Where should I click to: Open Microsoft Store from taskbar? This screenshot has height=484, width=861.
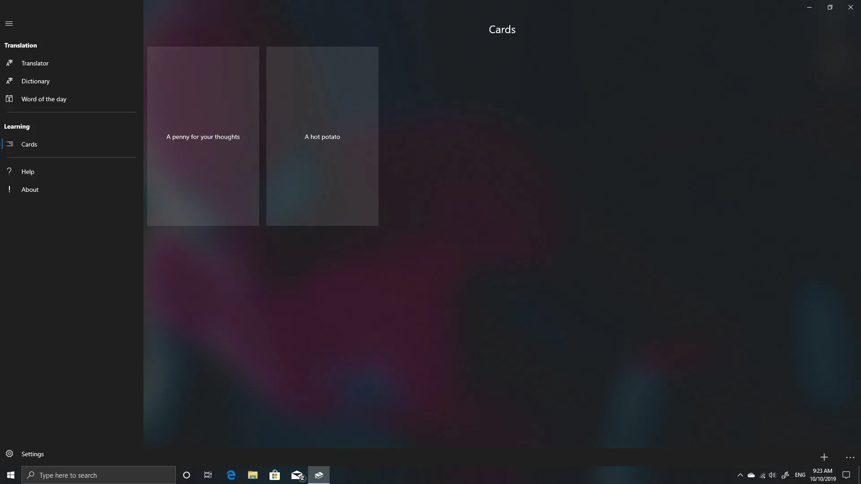pos(274,475)
